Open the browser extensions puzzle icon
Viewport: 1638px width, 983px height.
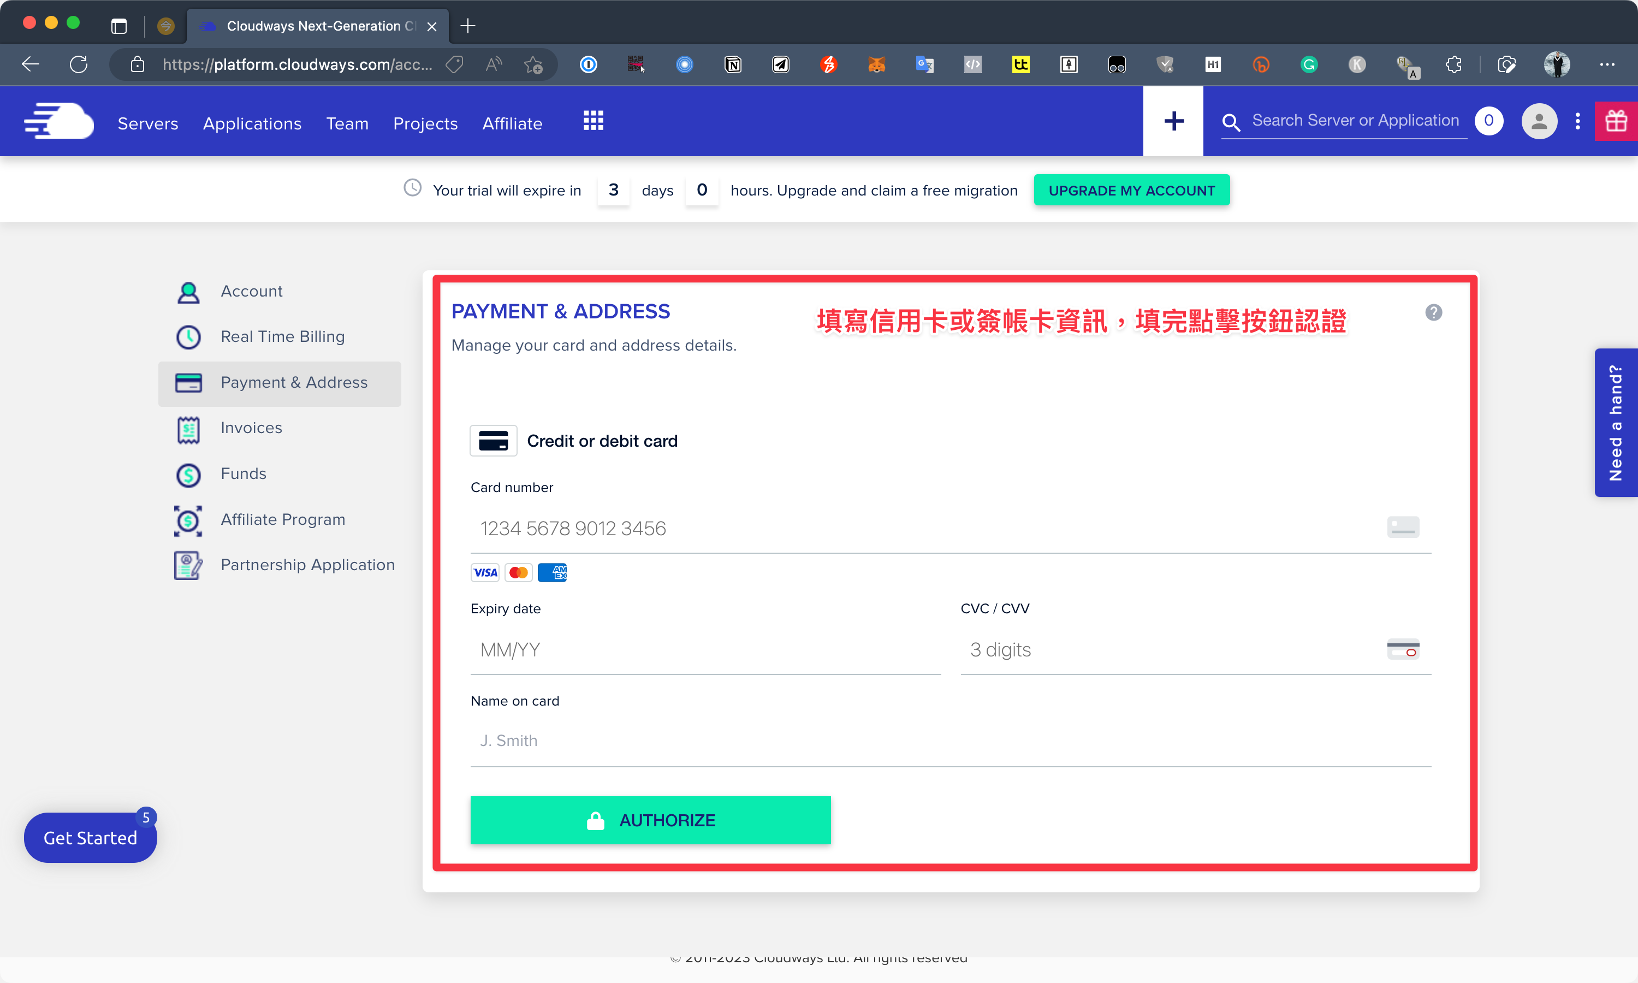pyautogui.click(x=1453, y=65)
